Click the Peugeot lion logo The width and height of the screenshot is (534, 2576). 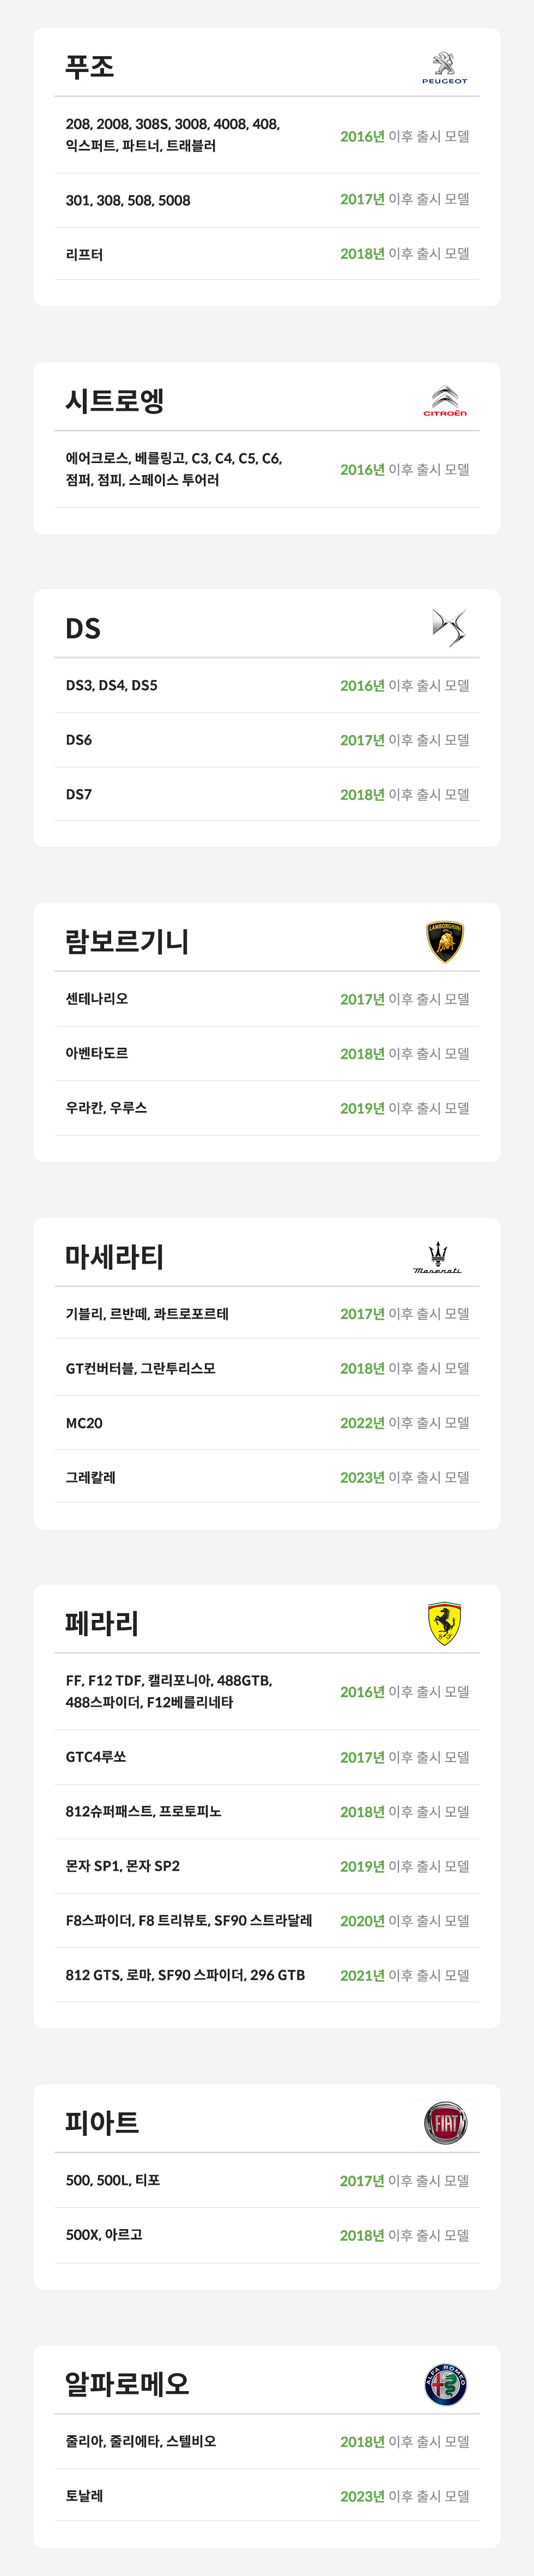tap(444, 67)
